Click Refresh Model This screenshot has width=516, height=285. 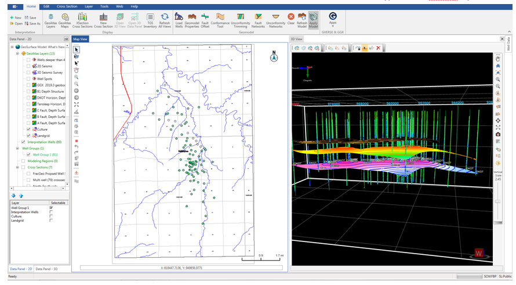301,20
